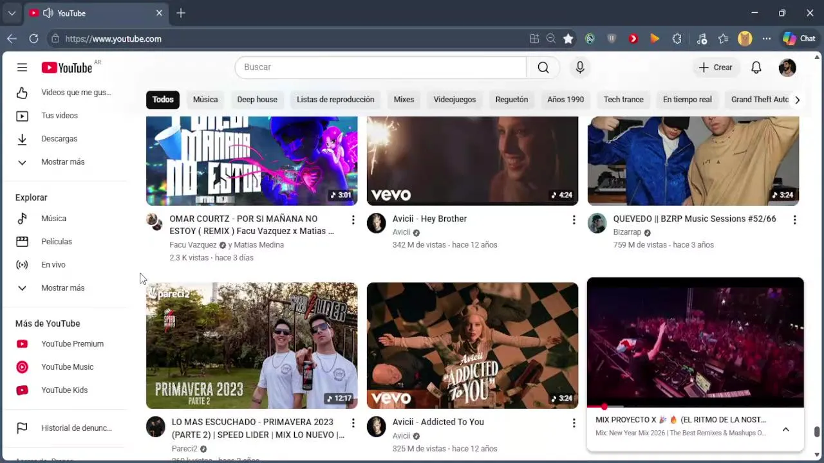Screen dimensions: 824x463
Task: Open YouTube Kids link
Action: point(64,390)
